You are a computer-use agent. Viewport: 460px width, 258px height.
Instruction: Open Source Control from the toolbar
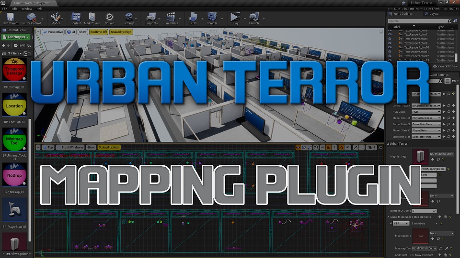(x=31, y=19)
